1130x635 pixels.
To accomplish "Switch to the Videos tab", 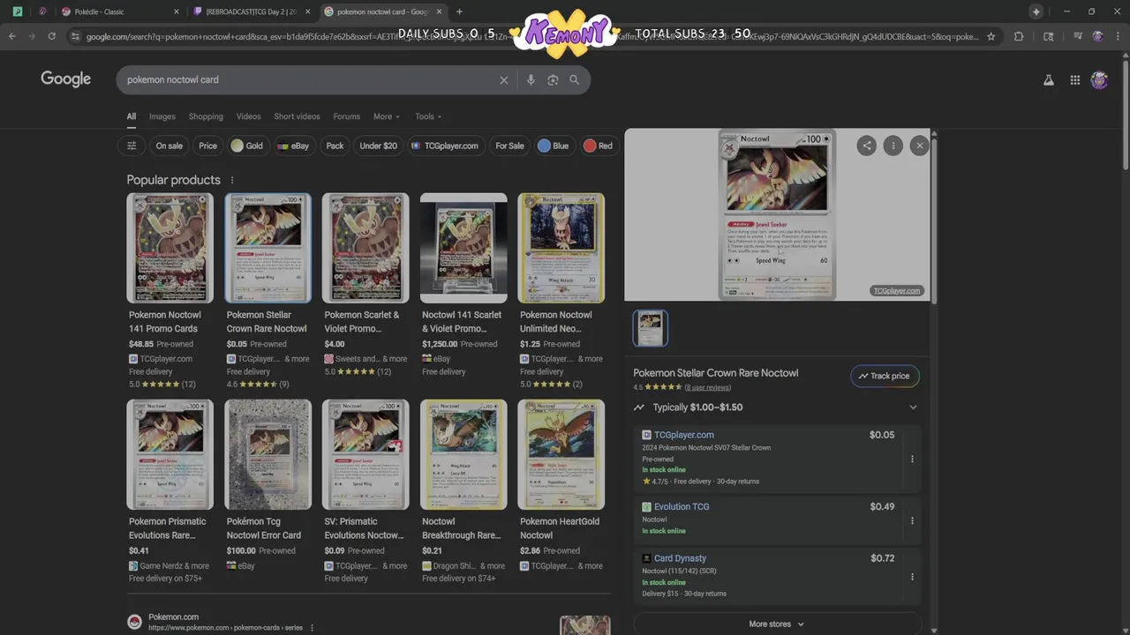I will point(248,116).
